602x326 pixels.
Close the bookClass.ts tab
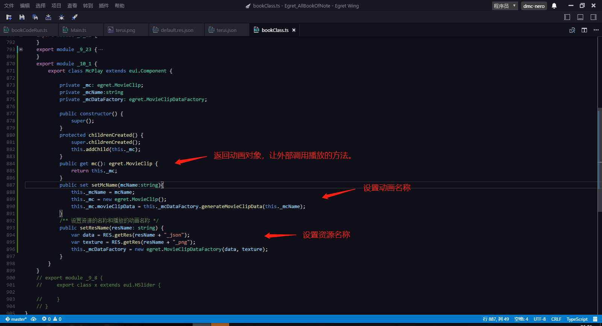pyautogui.click(x=294, y=30)
